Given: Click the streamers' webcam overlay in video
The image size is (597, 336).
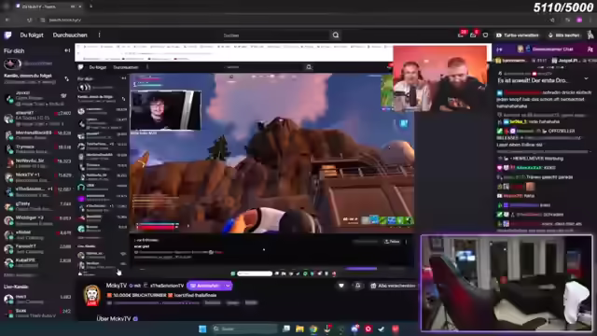Looking at the screenshot, I should coord(439,78).
